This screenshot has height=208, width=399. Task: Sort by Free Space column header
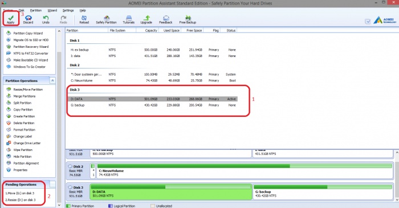(193, 30)
